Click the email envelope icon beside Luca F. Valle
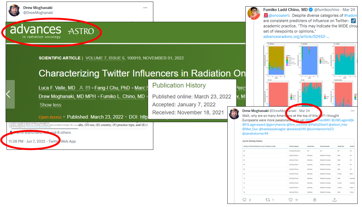The image size is (362, 207). point(88,88)
